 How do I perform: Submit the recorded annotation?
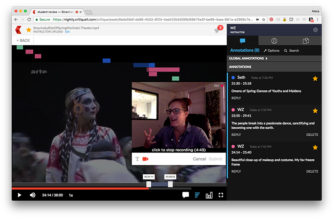coord(215,159)
